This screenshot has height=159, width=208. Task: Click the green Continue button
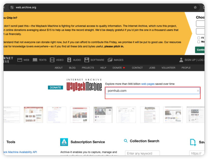point(200,50)
